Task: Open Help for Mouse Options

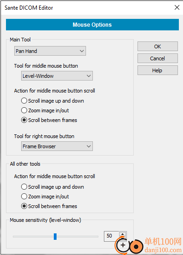Action: click(x=158, y=70)
